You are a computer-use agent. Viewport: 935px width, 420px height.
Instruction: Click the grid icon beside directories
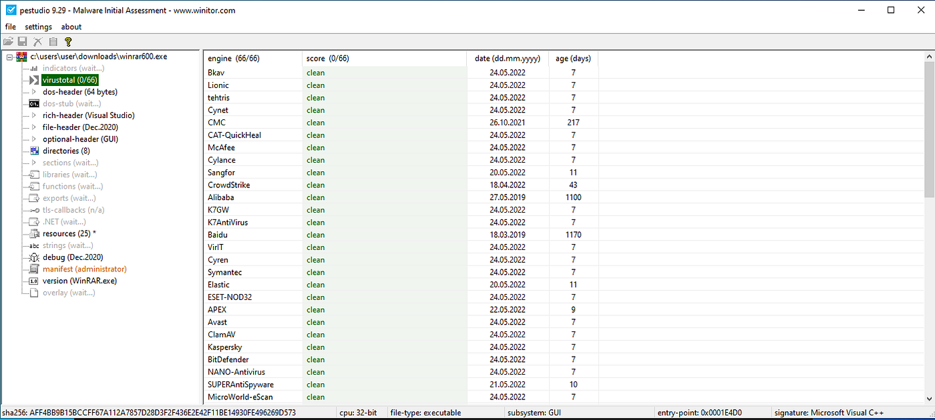tap(34, 151)
